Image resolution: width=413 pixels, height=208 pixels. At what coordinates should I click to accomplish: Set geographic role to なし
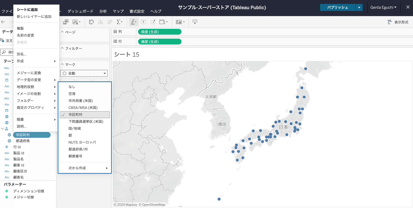pyautogui.click(x=85, y=87)
